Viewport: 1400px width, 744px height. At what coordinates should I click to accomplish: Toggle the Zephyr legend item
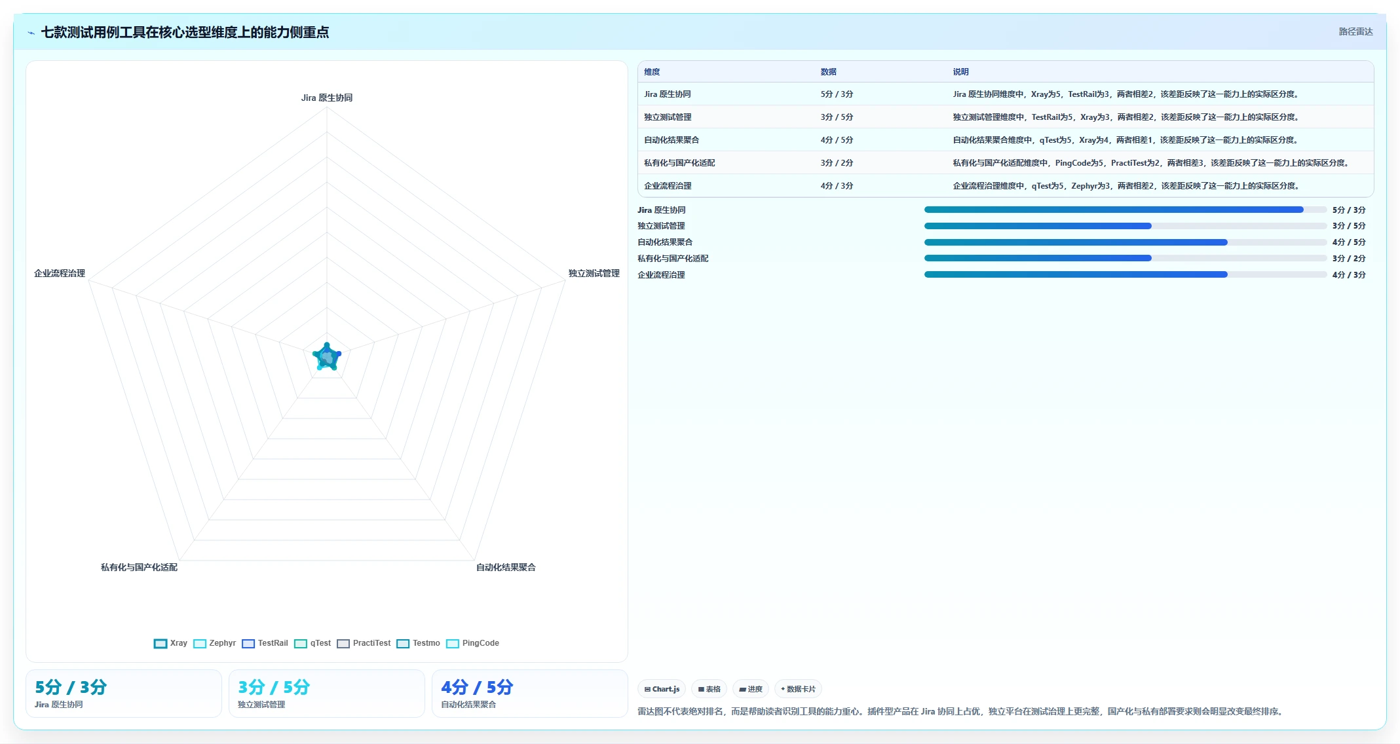point(214,643)
